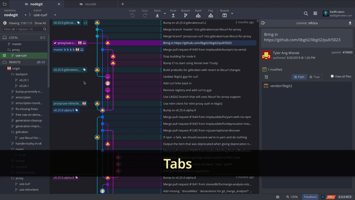Open the branch use-curl dropdown
Image resolution: width=355 pixels, height=200 pixels.
(x=55, y=15)
